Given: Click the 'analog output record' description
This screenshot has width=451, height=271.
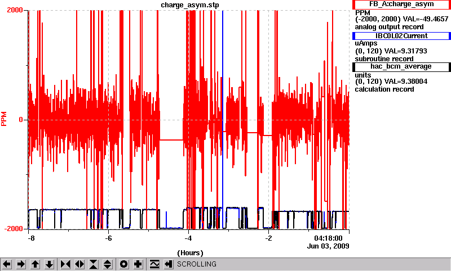Looking at the screenshot, I should (x=389, y=27).
